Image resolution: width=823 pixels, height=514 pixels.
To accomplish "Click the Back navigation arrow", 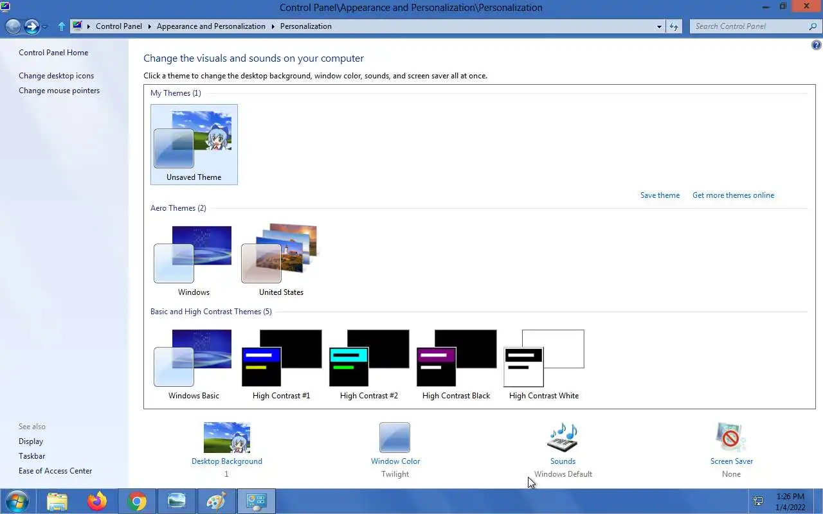I will 13,26.
